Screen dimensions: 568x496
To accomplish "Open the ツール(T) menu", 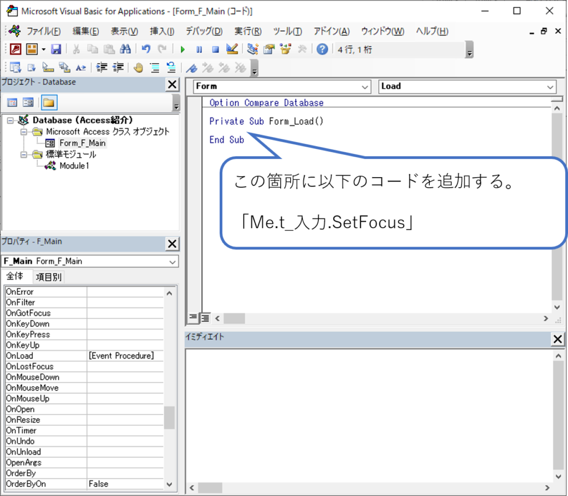I will (x=287, y=31).
